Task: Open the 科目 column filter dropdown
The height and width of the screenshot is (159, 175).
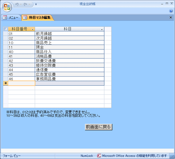Action: [102, 30]
